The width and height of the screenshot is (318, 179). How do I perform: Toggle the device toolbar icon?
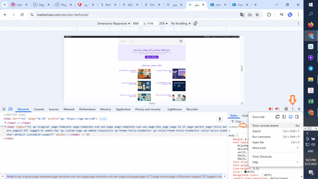pyautogui.click(x=10, y=109)
